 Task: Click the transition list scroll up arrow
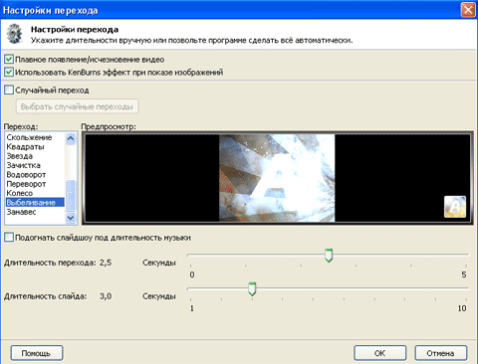[x=71, y=138]
